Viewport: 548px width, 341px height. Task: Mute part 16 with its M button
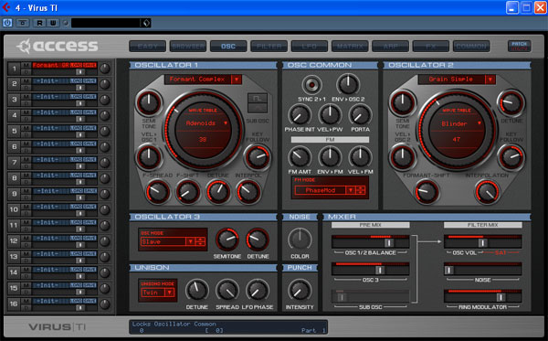(x=26, y=301)
